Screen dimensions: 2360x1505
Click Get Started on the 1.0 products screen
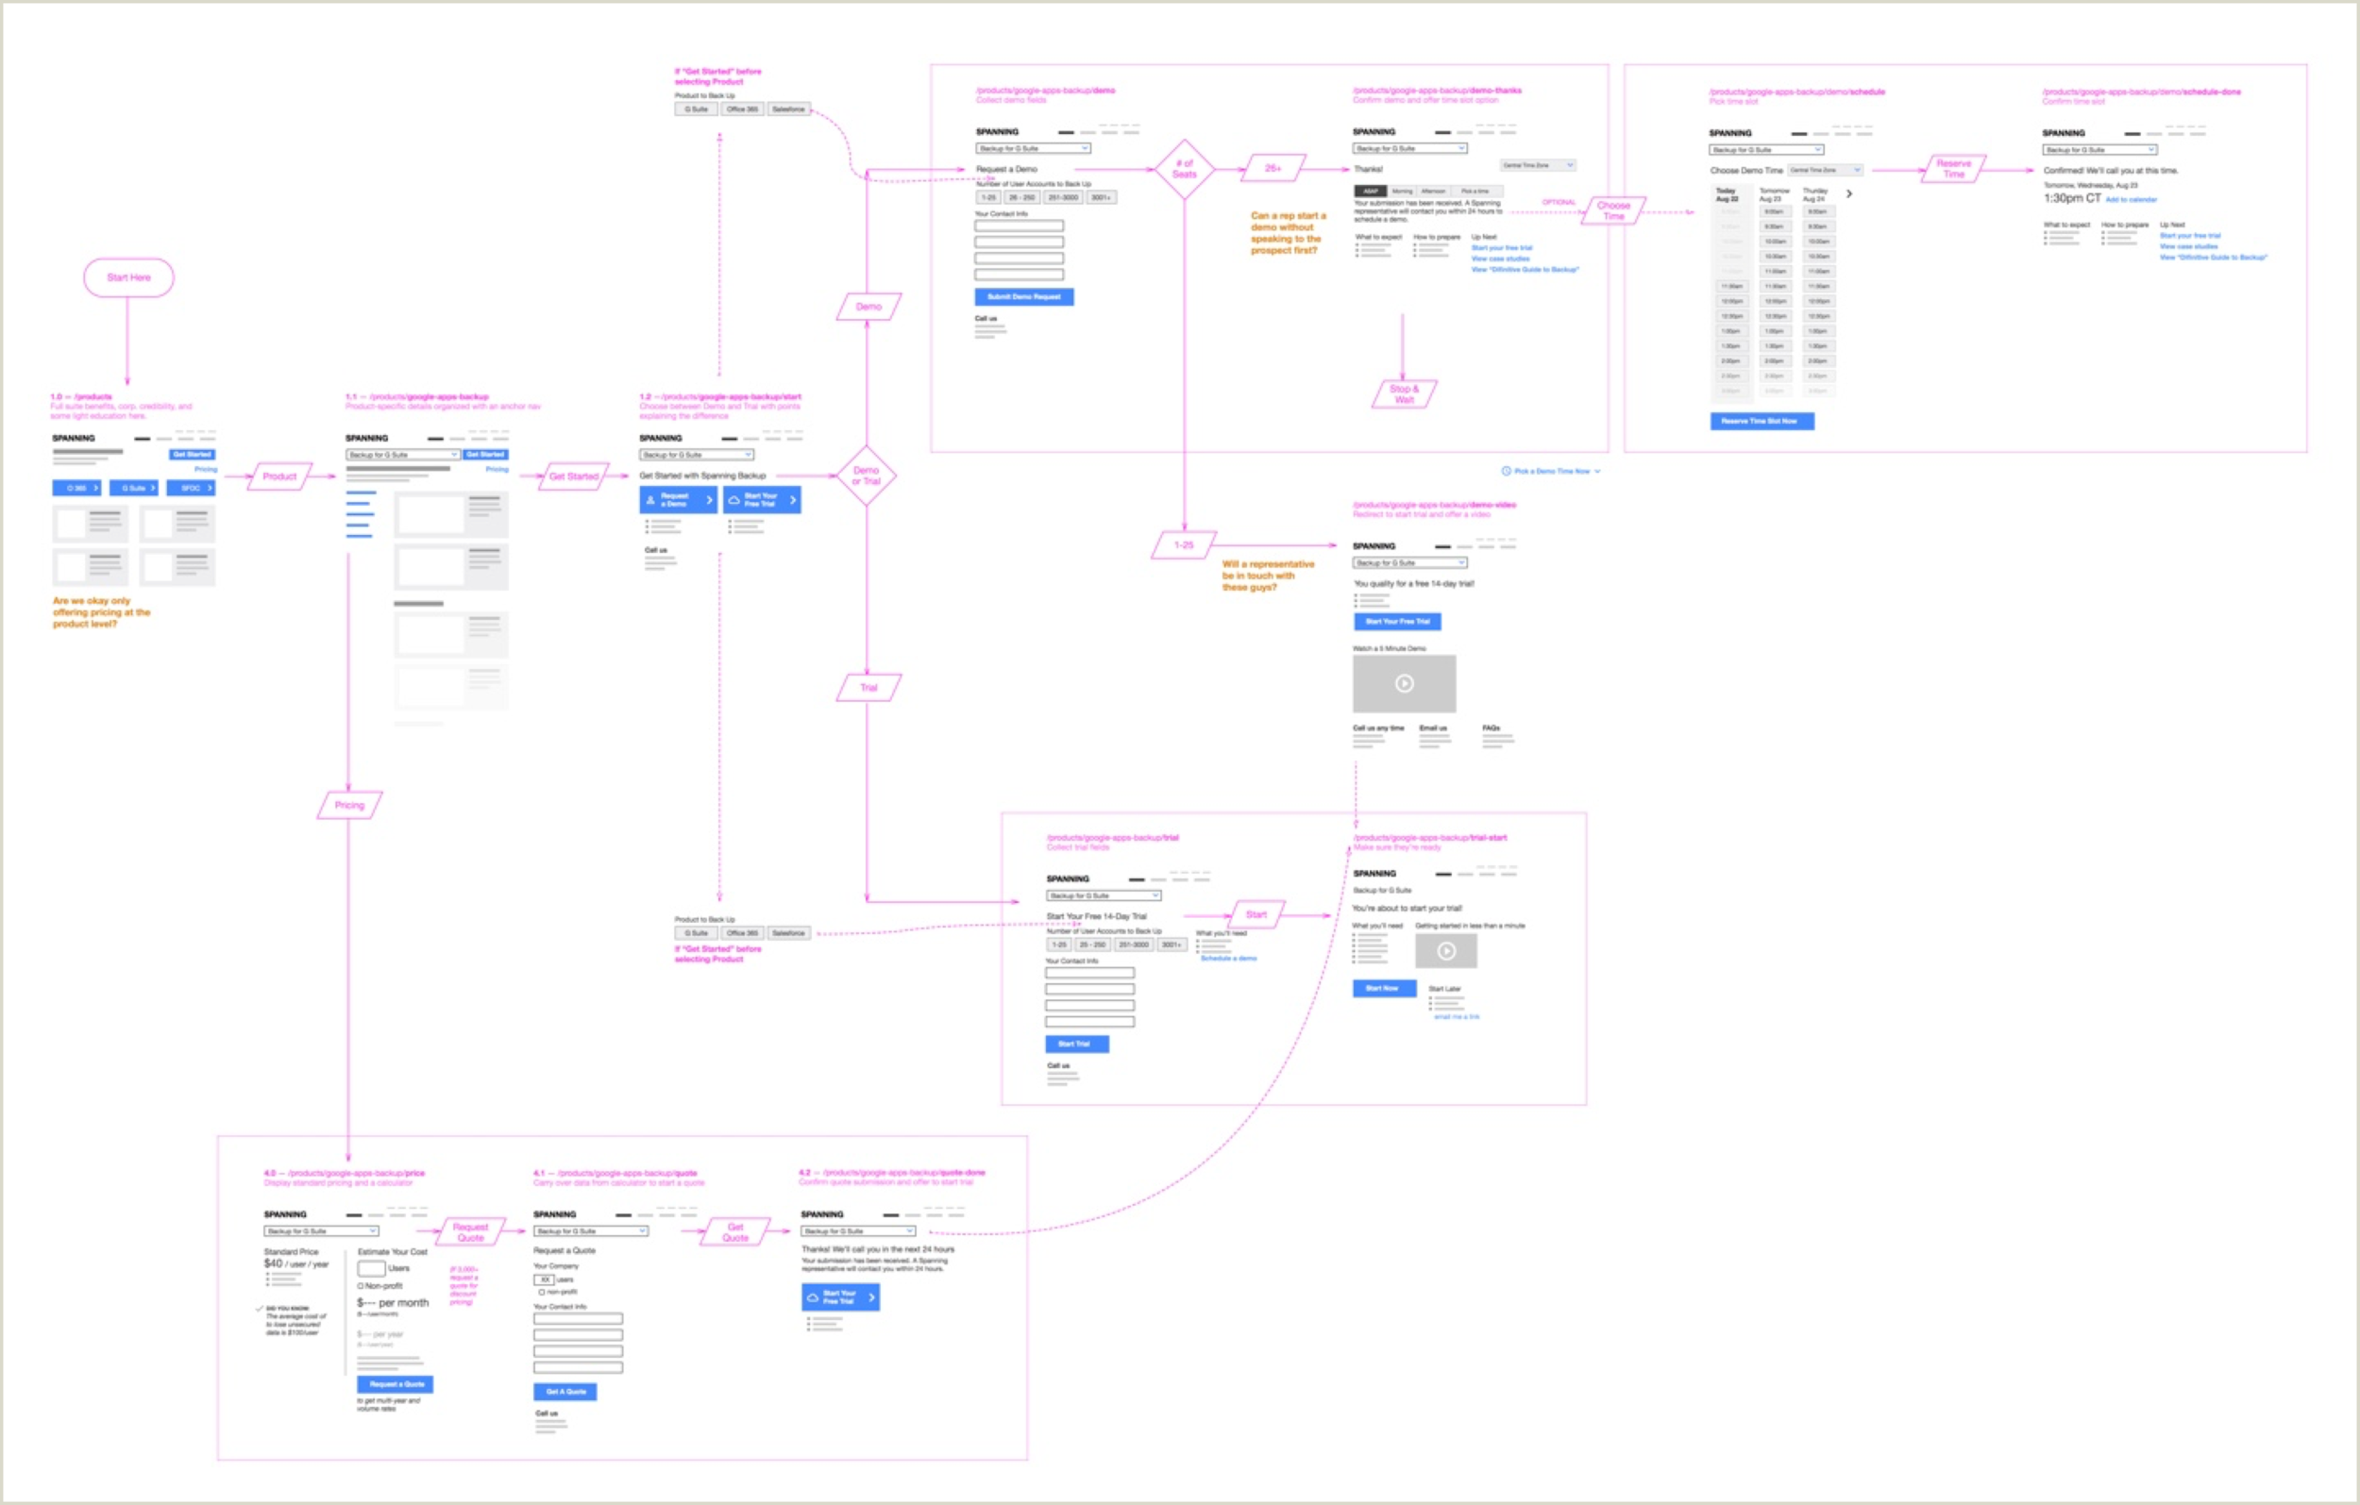point(192,455)
